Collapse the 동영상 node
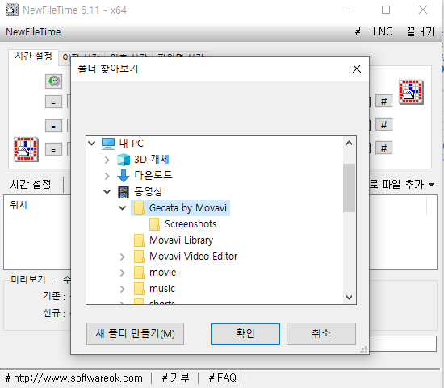This screenshot has width=444, height=388. (x=107, y=192)
